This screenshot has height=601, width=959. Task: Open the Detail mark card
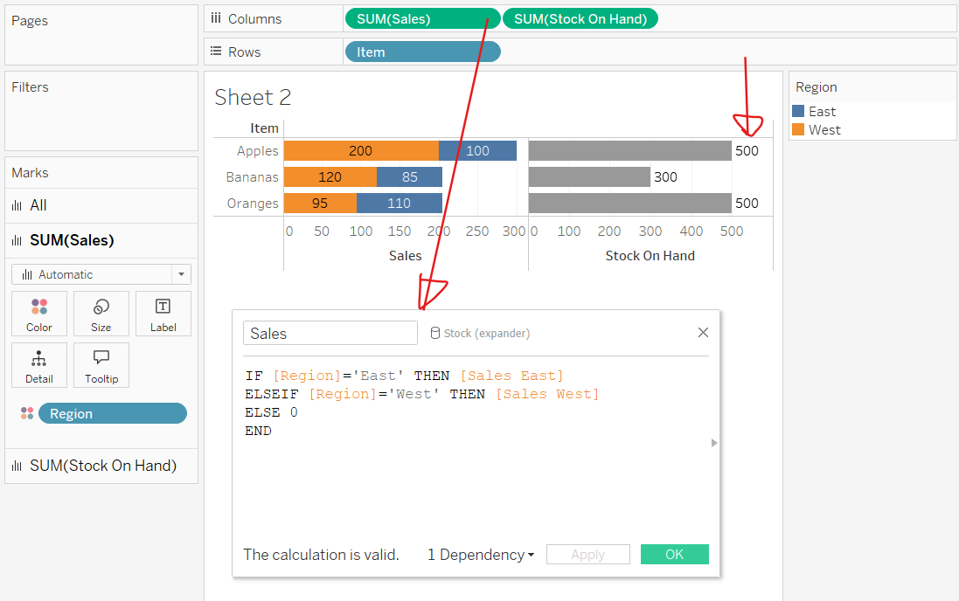38,365
